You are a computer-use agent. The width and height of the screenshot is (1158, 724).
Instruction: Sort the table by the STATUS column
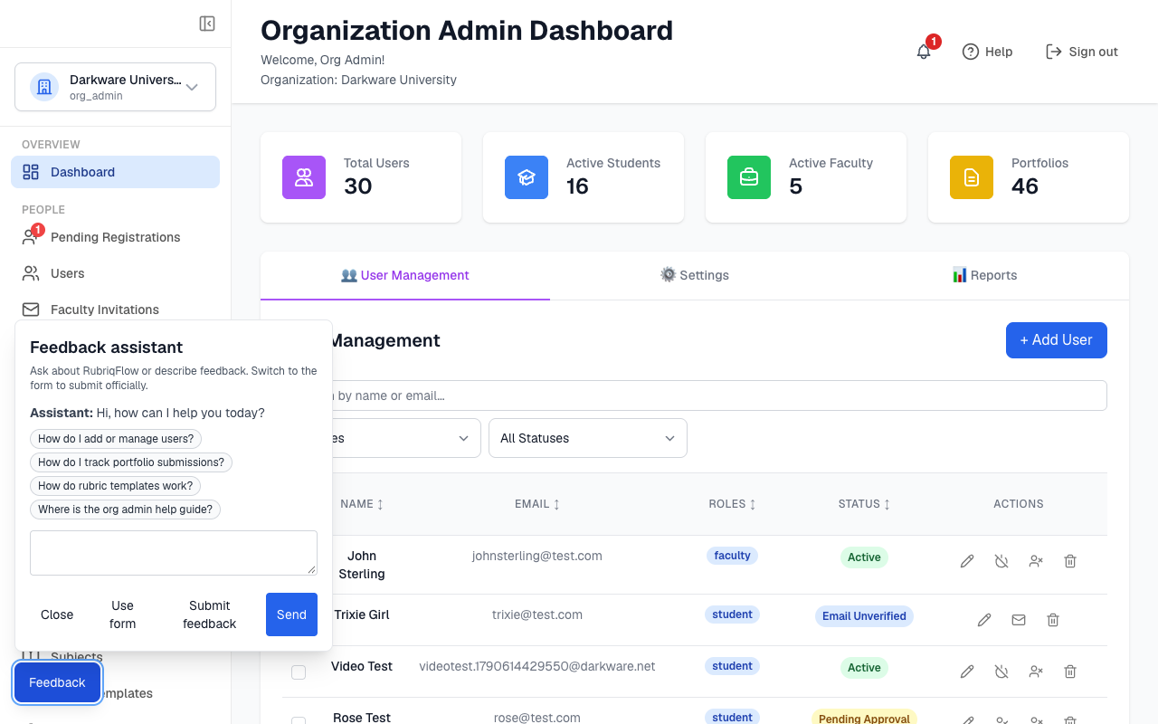(864, 504)
